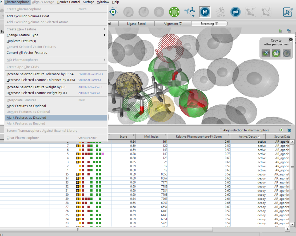Close the 'Copy to other perspectives' panel
The image size is (296, 236).
click(x=291, y=40)
